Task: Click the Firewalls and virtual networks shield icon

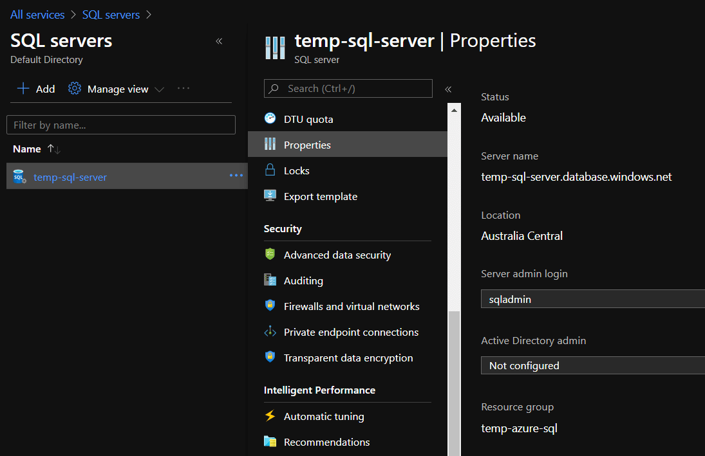Action: click(x=270, y=306)
